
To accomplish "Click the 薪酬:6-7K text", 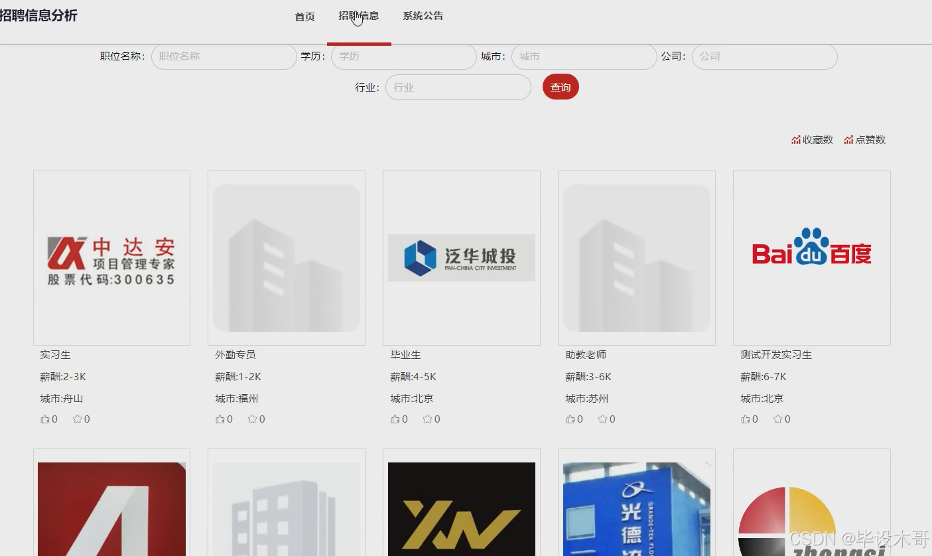I will pos(764,377).
